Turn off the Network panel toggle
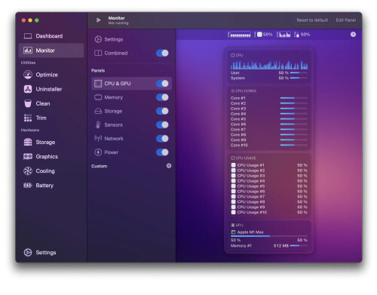This screenshot has height=295, width=377. point(162,139)
